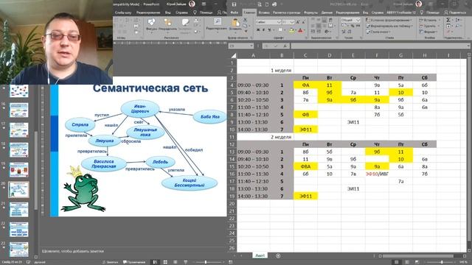This screenshot has width=472, height=265.
Task: Open the Insert cells (Вставить) dropdown in Cells group
Action: (x=429, y=20)
